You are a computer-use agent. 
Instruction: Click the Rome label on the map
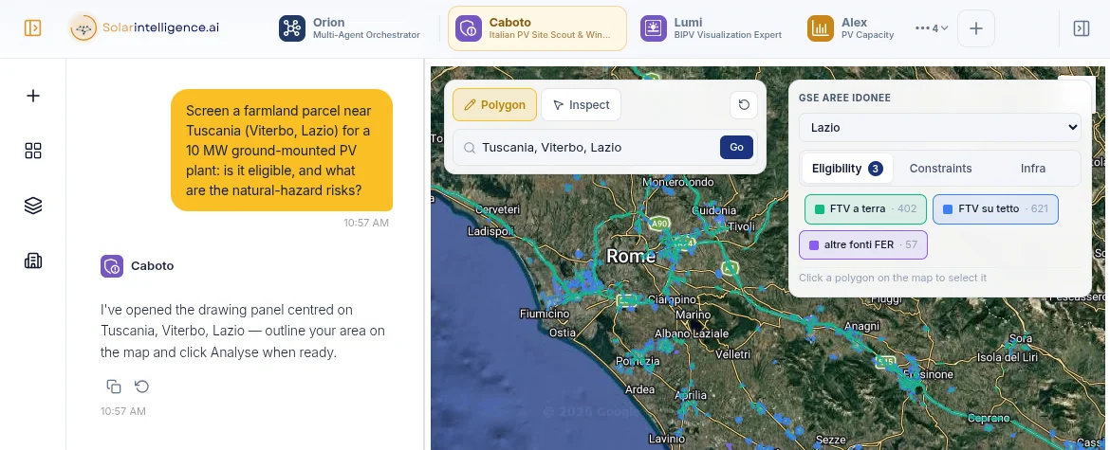(630, 256)
